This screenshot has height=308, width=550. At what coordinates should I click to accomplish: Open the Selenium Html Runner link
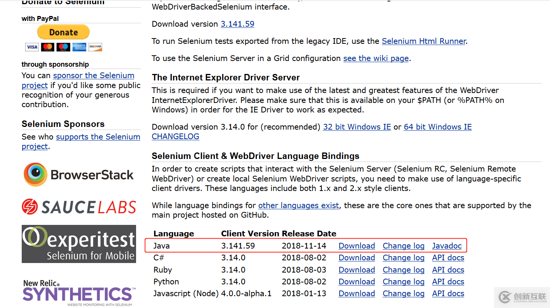point(423,41)
